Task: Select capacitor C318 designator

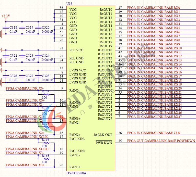Action: 13,28
